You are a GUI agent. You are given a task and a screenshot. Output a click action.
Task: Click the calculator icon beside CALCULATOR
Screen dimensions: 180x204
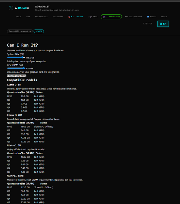click(x=69, y=17)
